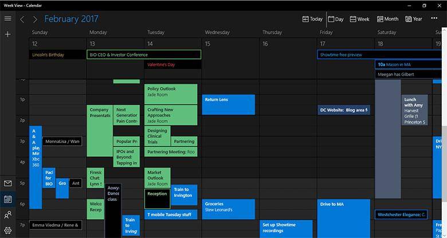Open the Pack for BIO event

coord(49,178)
